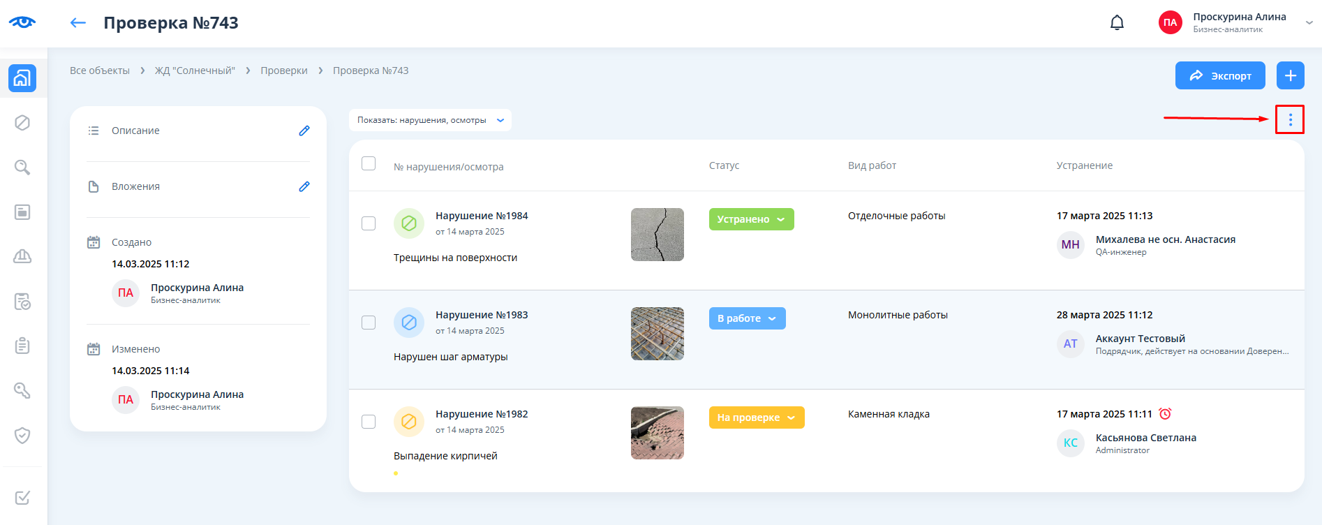Open the Нарушение №1982 link
Image resolution: width=1322 pixels, height=525 pixels.
click(482, 414)
